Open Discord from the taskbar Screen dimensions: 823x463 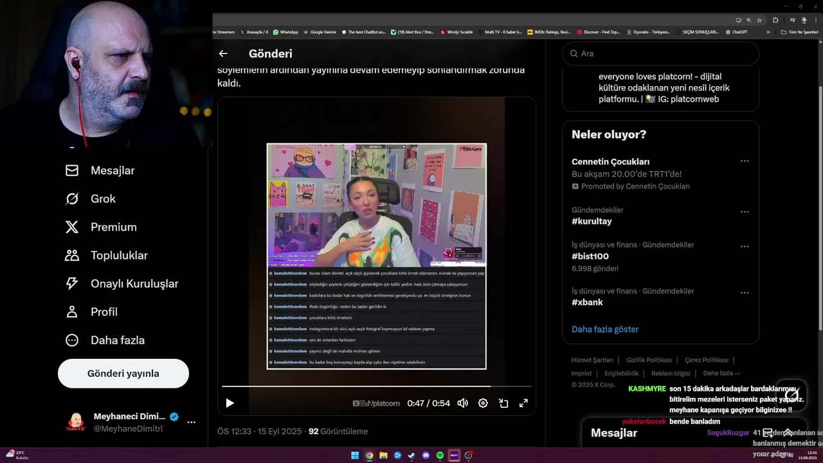coord(426,455)
